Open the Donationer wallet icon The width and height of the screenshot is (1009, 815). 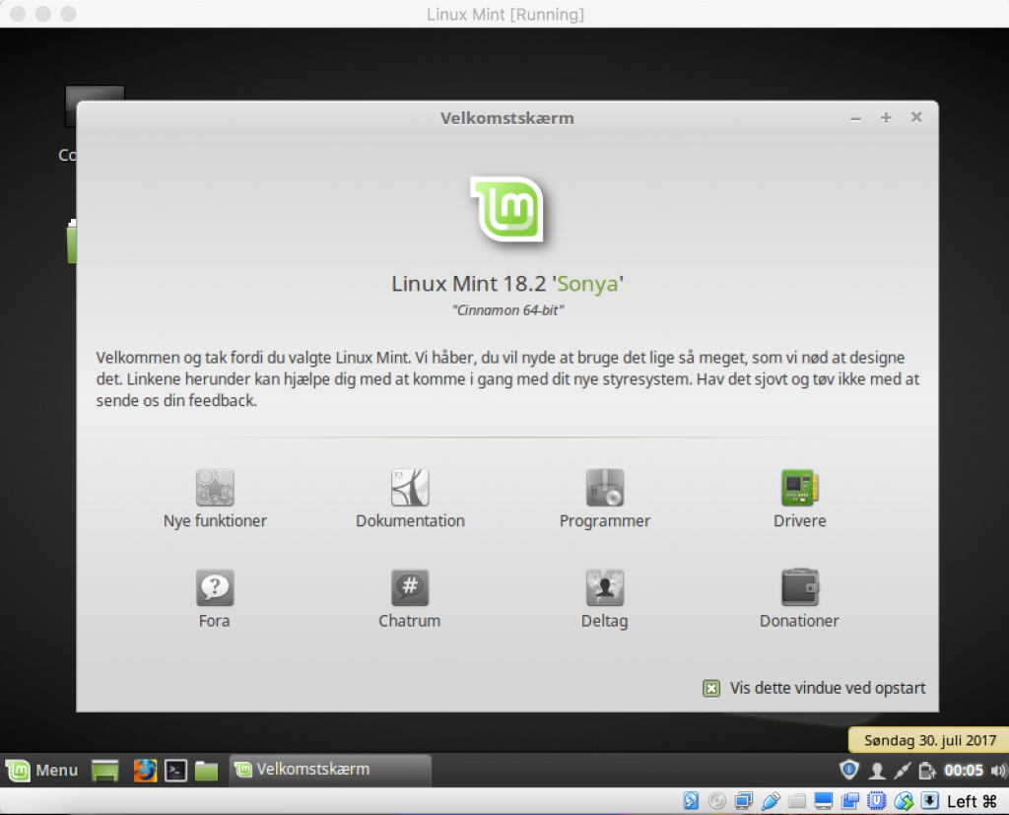pyautogui.click(x=800, y=587)
